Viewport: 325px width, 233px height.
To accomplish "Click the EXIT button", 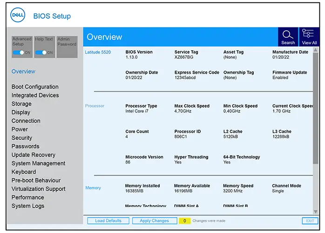I will coord(310,221).
